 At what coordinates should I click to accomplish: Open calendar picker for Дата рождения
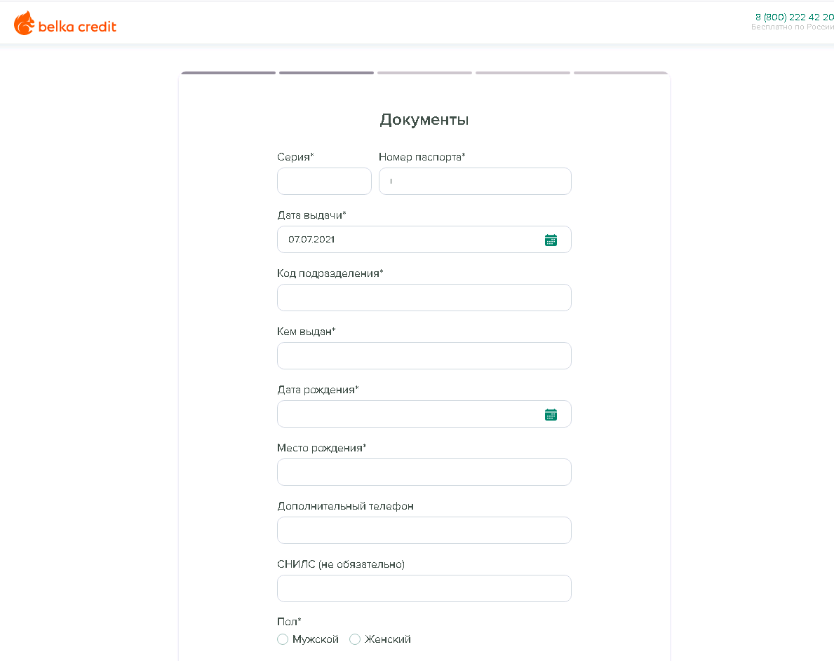[x=551, y=414]
